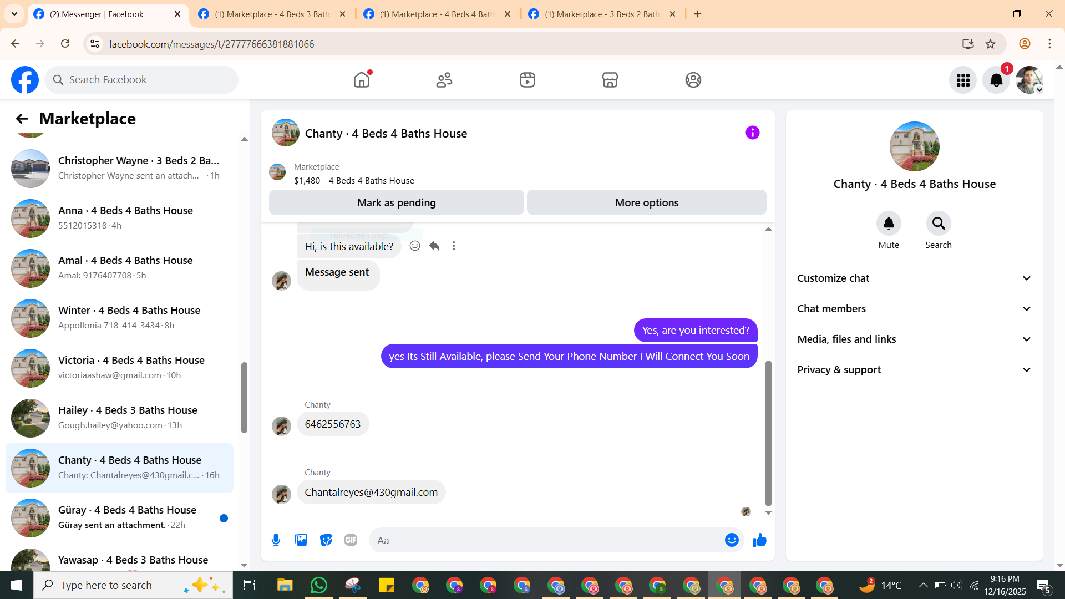Expand Customize chat section
The width and height of the screenshot is (1065, 599).
point(915,278)
